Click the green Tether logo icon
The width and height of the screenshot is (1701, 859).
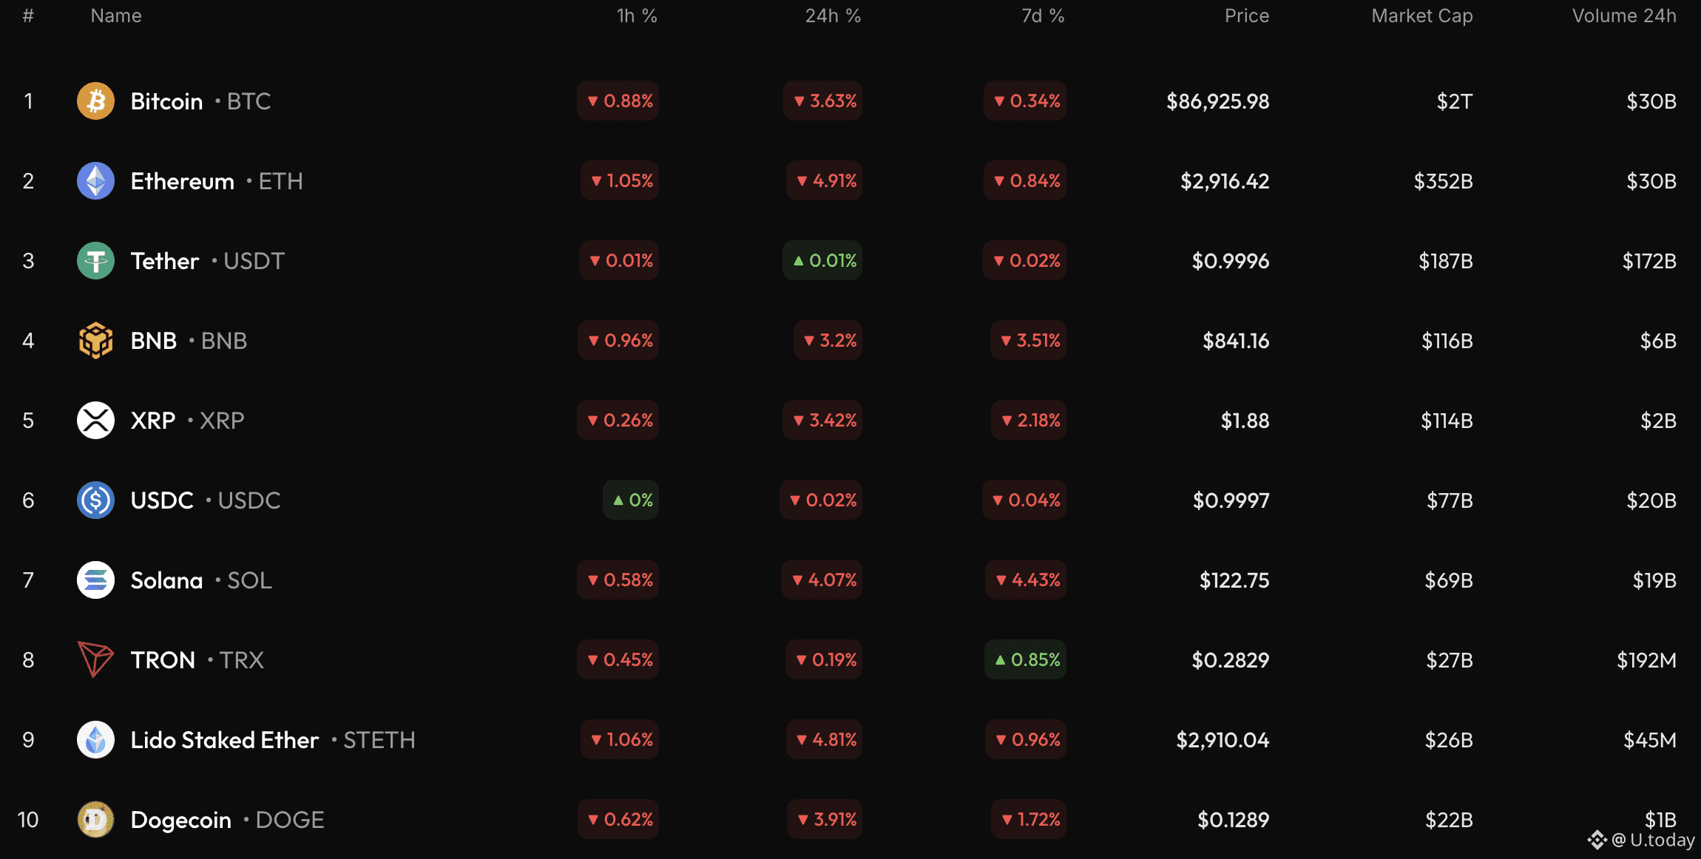coord(95,261)
